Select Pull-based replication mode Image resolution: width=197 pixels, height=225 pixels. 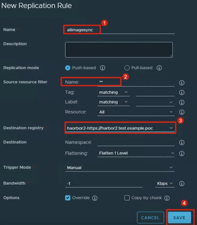pyautogui.click(x=127, y=68)
